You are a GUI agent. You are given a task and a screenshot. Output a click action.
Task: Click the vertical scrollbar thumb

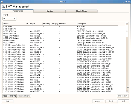tap(127, 31)
